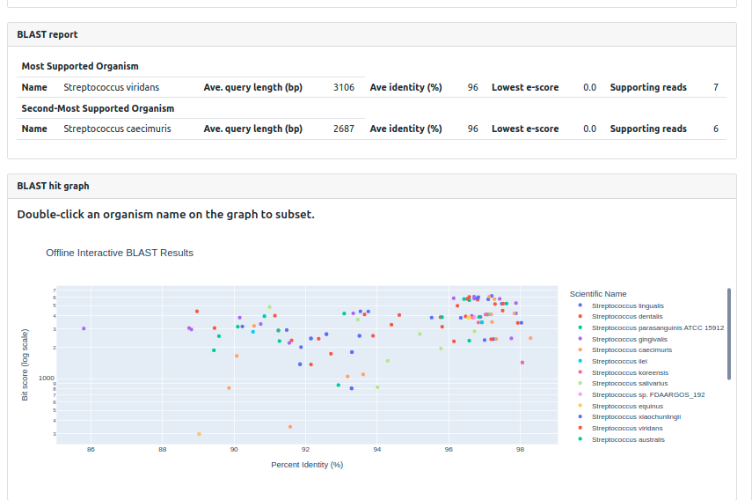Screen dimensions: 752x500
Task: Toggle Streptococcus dentalis in legend
Action: tap(626, 316)
